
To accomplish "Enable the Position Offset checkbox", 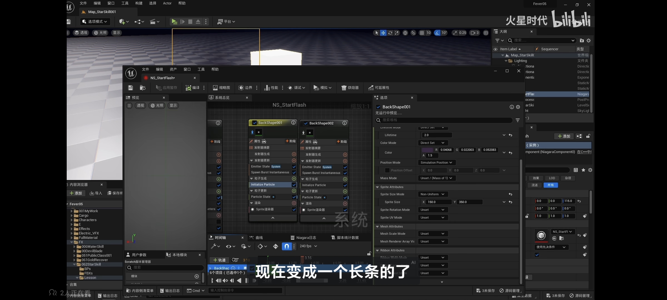I will click(387, 170).
